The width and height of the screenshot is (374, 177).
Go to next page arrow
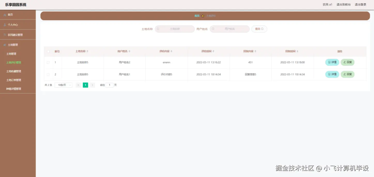click(93, 85)
